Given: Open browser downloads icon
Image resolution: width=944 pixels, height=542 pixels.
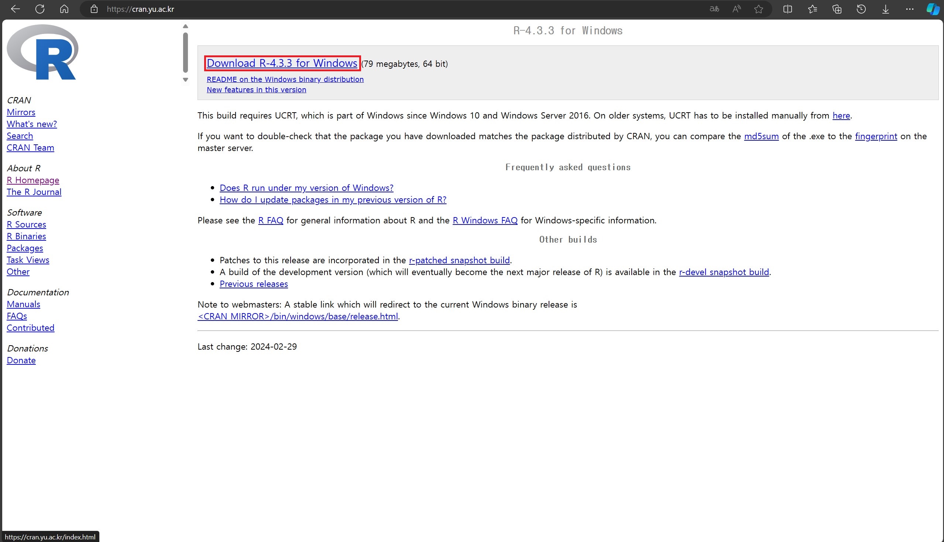Looking at the screenshot, I should (885, 9).
